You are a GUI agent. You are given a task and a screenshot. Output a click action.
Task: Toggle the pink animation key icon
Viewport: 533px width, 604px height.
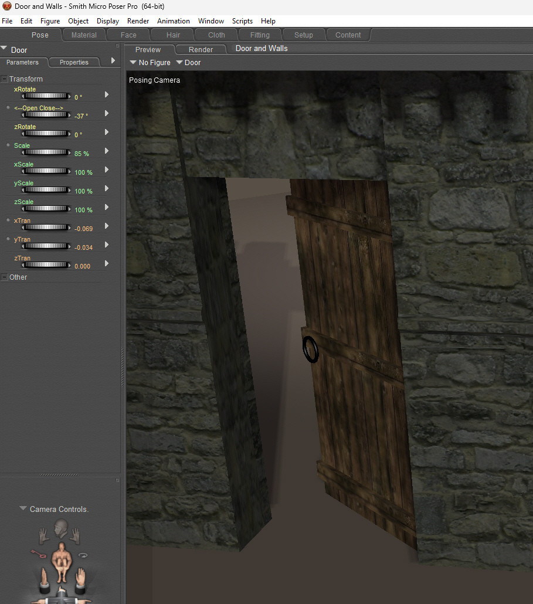[38, 554]
